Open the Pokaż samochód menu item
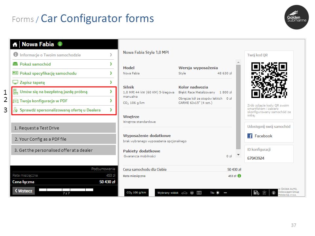 (x=63, y=64)
